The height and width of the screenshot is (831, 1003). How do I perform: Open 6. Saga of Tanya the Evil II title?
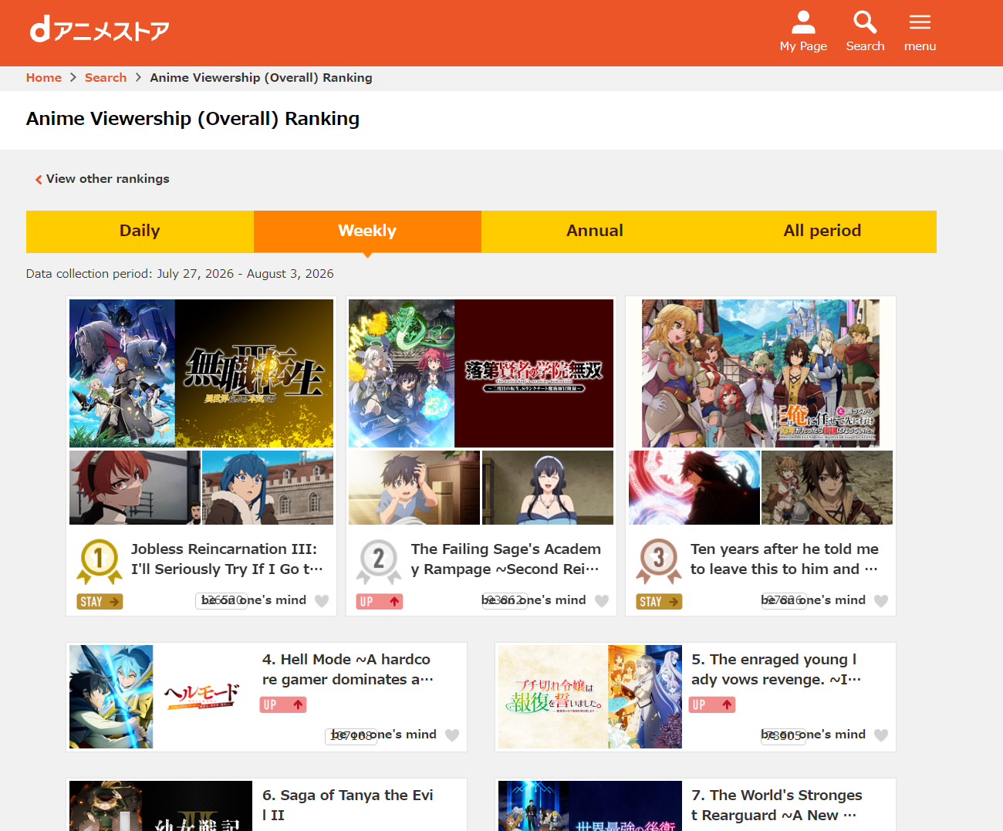(348, 806)
